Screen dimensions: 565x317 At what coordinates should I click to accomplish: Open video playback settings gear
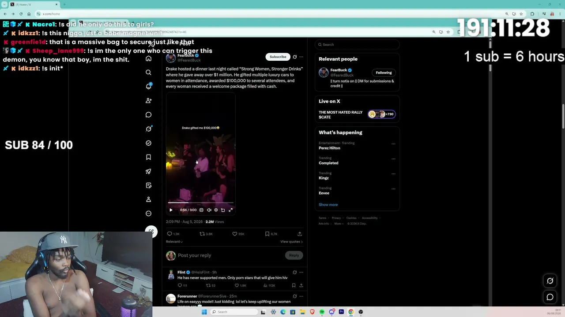(216, 210)
